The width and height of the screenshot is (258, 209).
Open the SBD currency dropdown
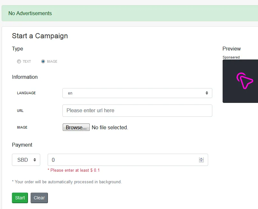coord(26,160)
